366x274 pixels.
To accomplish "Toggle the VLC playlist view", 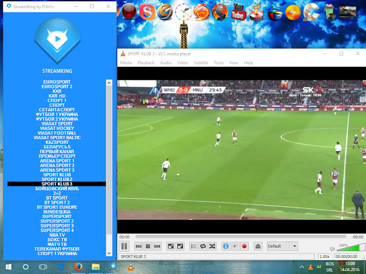I will [x=193, y=246].
